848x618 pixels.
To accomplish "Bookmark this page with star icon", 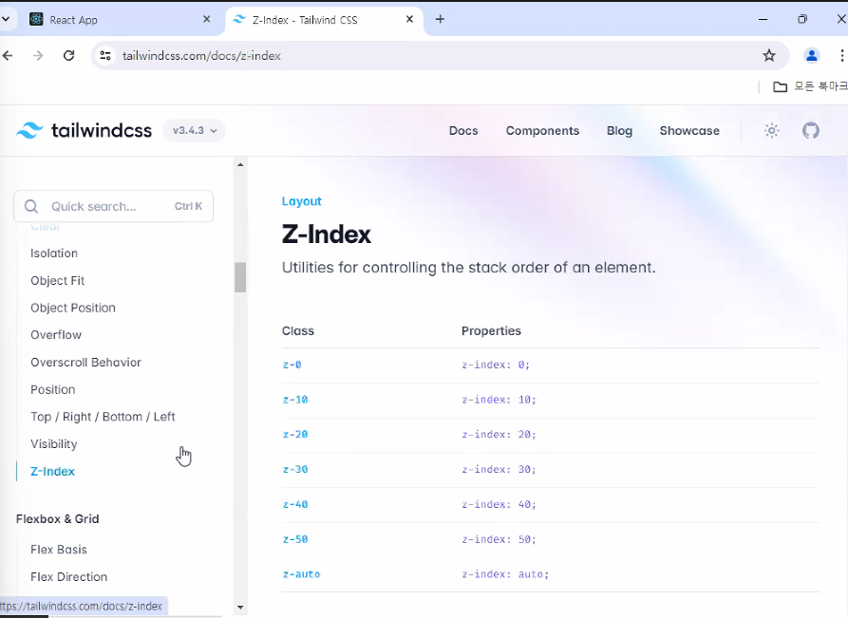I will [769, 55].
